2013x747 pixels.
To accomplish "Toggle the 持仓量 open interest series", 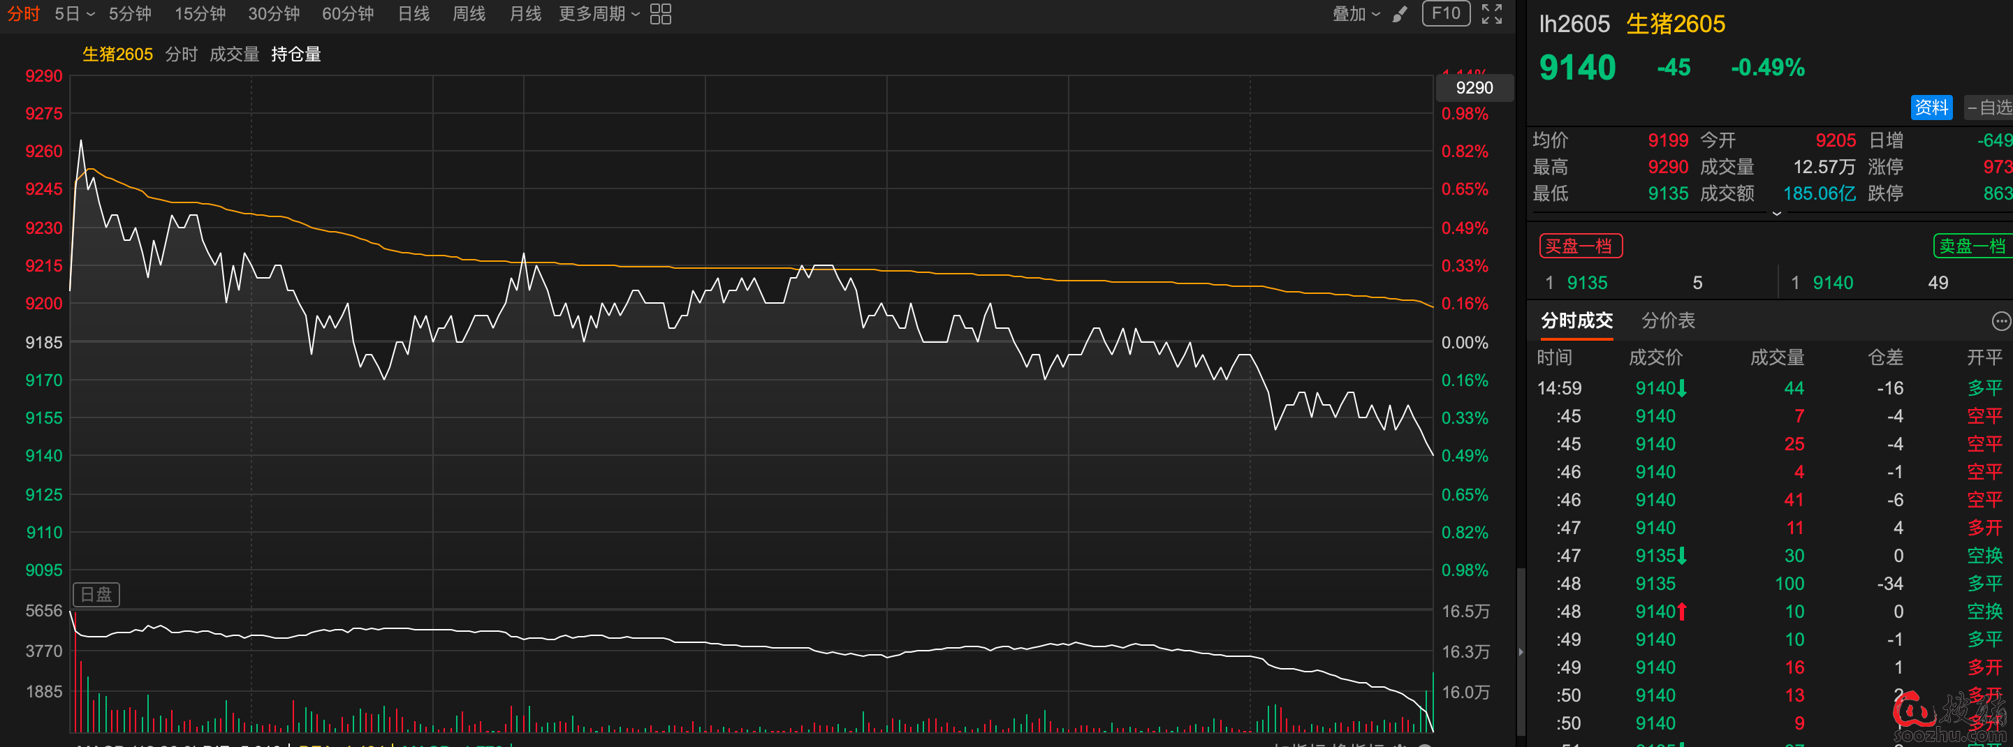I will tap(295, 54).
